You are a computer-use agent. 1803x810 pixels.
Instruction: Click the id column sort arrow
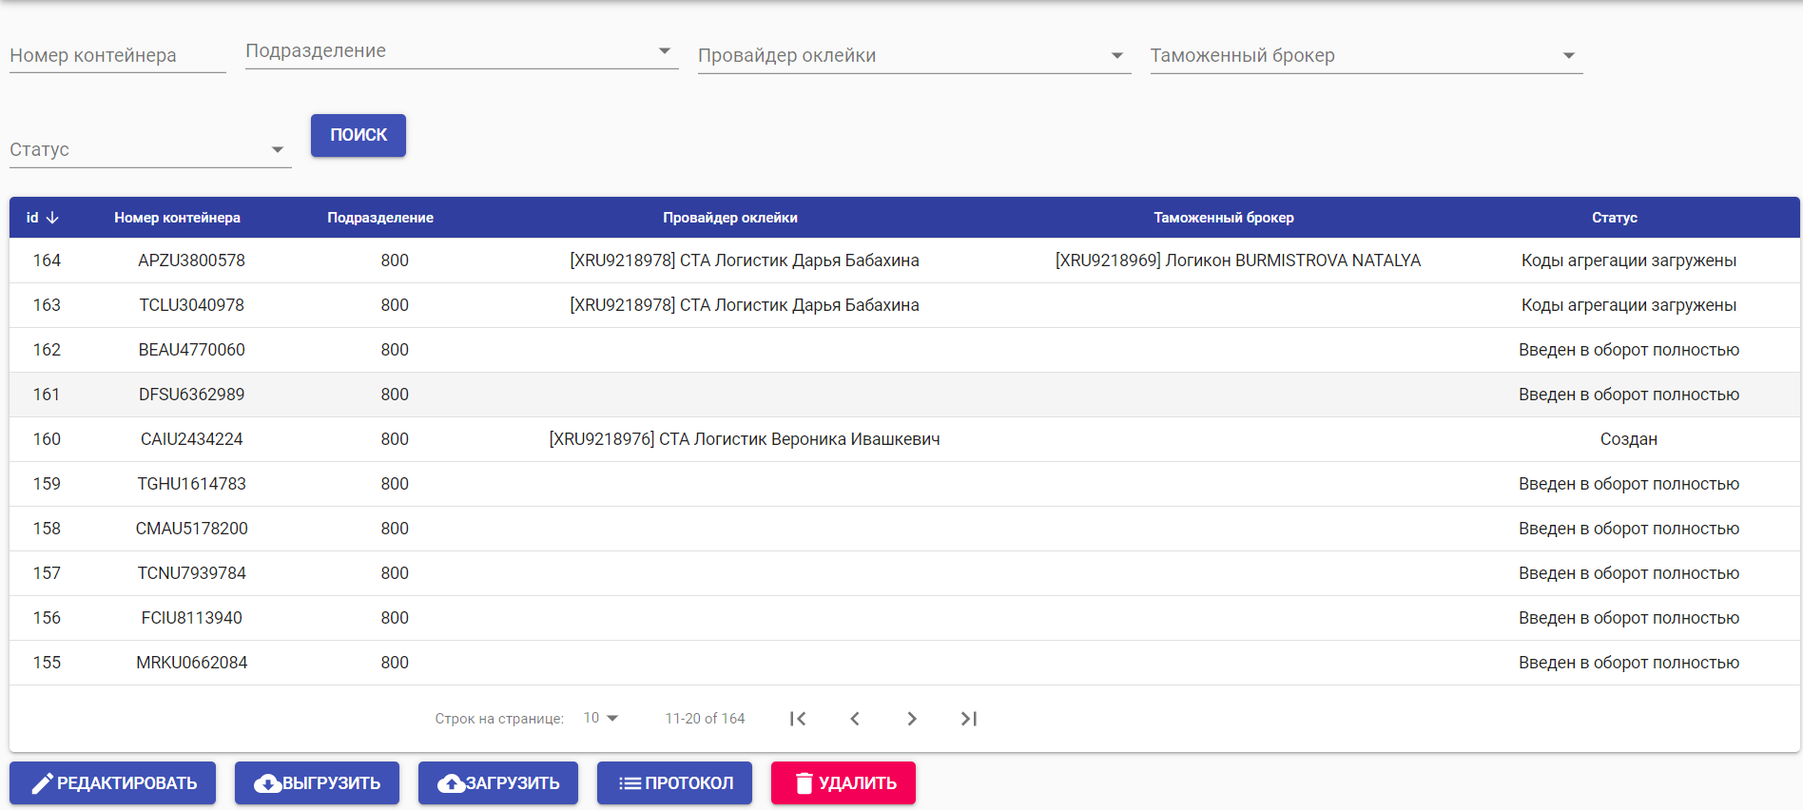click(52, 218)
